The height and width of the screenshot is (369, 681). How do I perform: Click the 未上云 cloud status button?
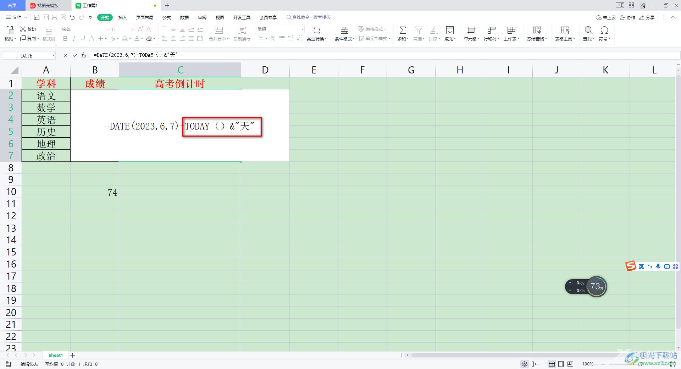(x=606, y=17)
